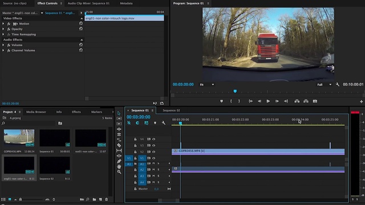Screen dimensions: 365x205
Task: Solo audio track A3
Action: (x=159, y=176)
